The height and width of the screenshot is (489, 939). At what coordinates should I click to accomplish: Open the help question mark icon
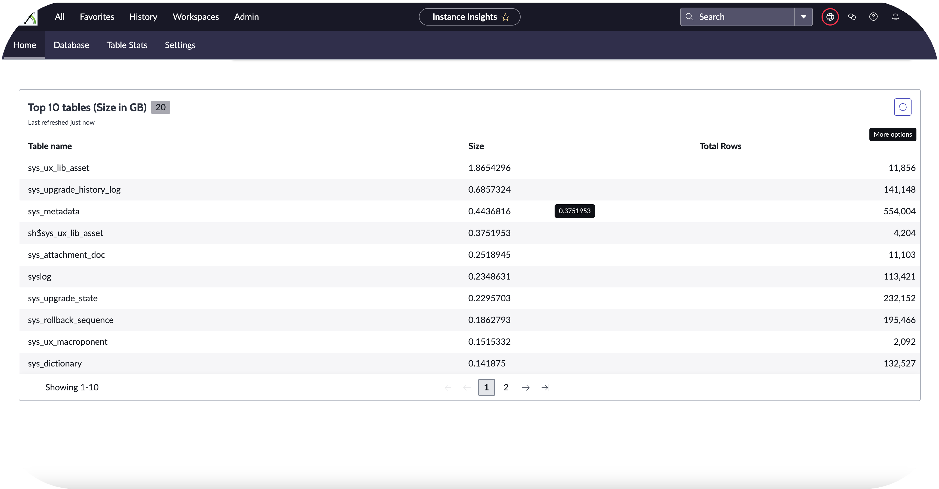pyautogui.click(x=874, y=17)
